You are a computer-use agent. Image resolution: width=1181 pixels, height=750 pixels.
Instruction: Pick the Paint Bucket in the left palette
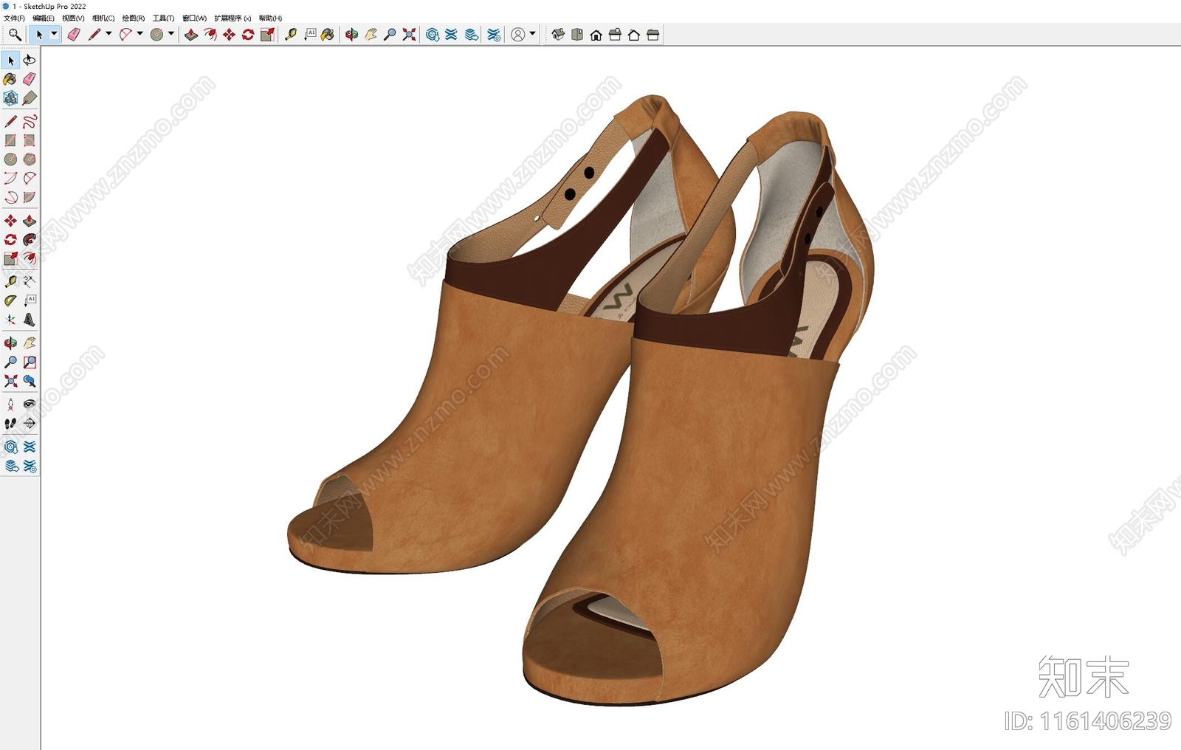(10, 79)
